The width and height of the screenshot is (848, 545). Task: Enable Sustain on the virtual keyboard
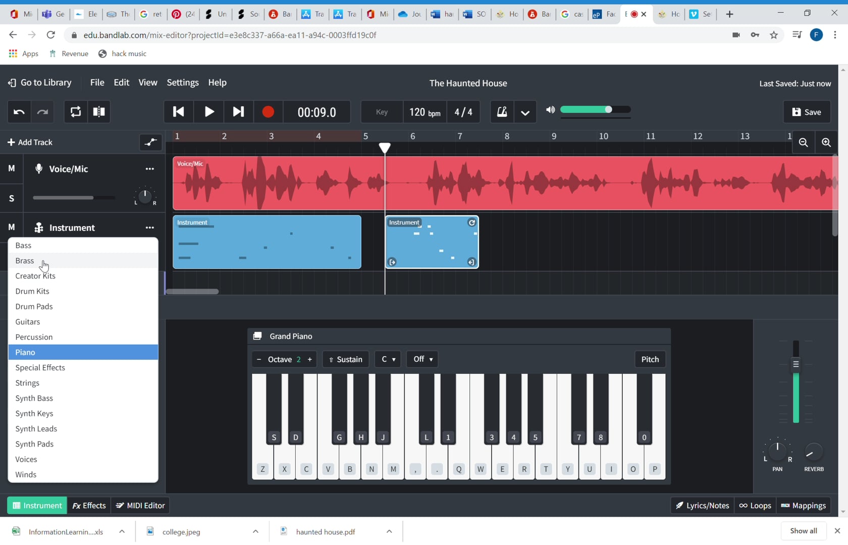pyautogui.click(x=345, y=359)
